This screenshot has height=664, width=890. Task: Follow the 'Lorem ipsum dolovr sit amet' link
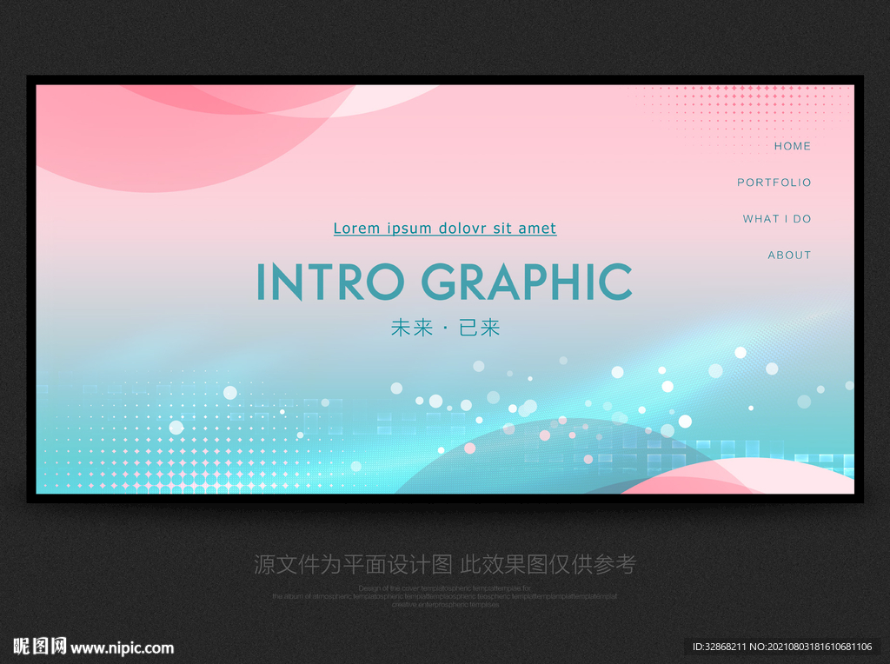[x=445, y=229]
